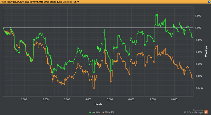Click the $0,00 y-axis label
Image resolution: width=211 pixels, height=115 pixels.
198,28
